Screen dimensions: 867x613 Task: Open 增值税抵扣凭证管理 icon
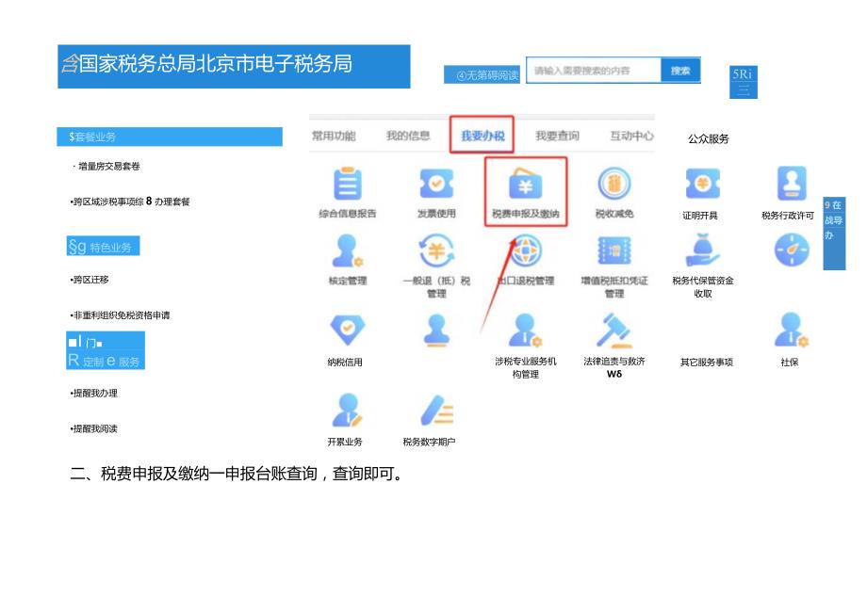[614, 250]
